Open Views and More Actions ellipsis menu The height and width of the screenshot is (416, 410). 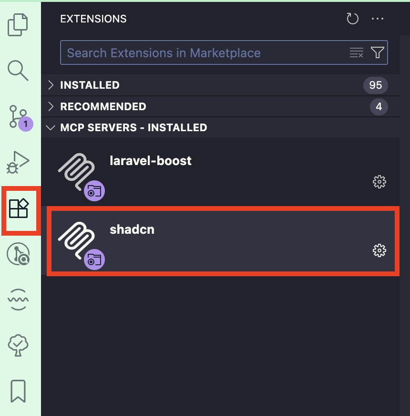pos(378,19)
